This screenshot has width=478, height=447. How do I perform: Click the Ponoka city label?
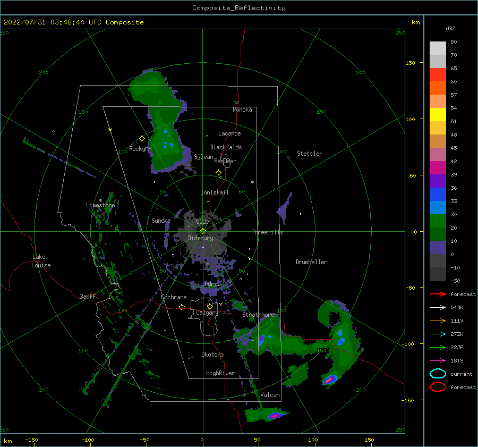point(242,109)
